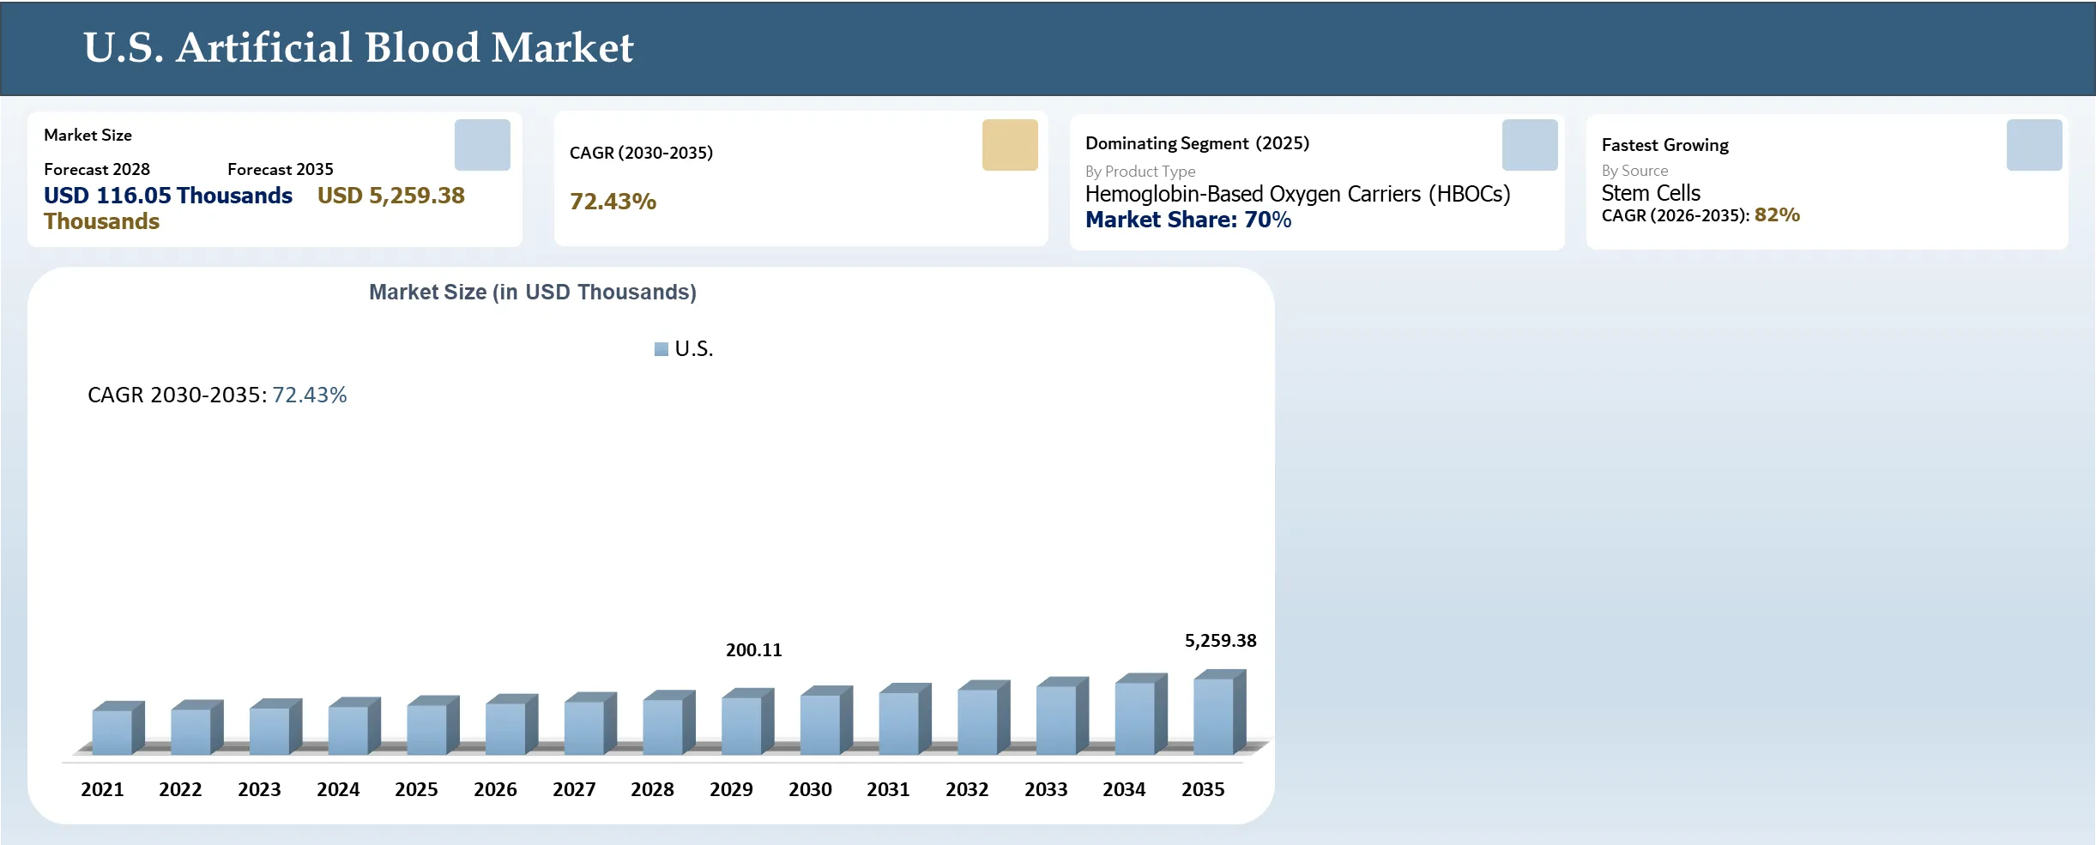Click 'By Source' label
The image size is (2096, 845).
click(x=1634, y=171)
